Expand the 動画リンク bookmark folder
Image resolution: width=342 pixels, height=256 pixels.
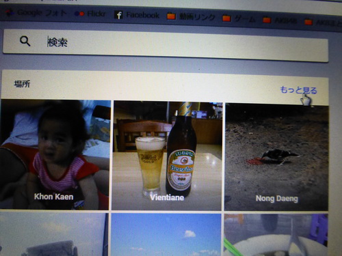191,17
